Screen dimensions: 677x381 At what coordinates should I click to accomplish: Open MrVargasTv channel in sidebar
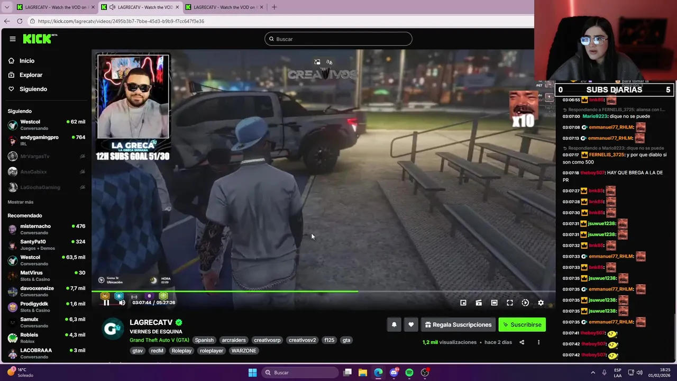coord(47,156)
